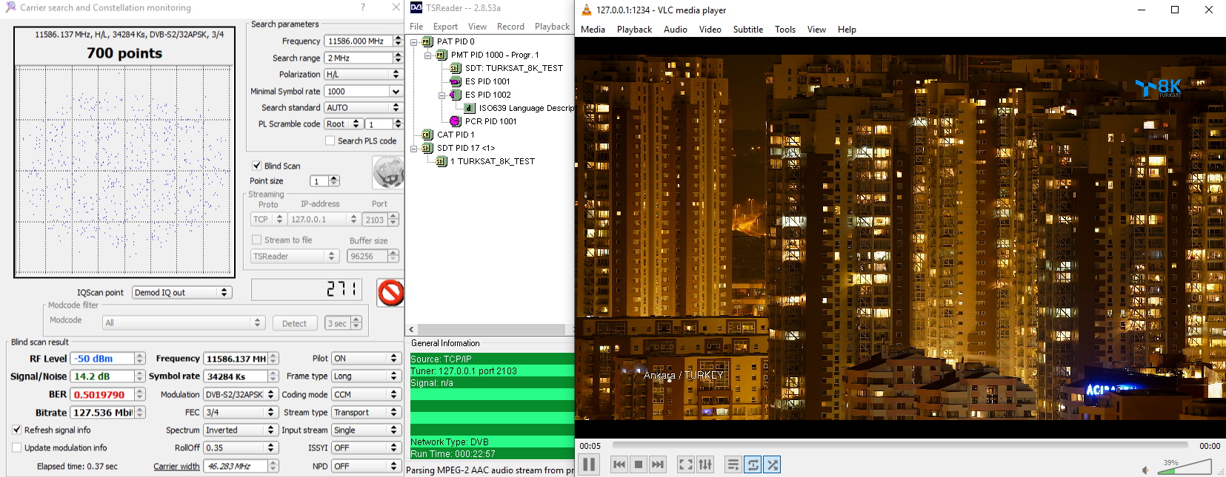
Task: Open TSReader Export menu
Action: [445, 26]
